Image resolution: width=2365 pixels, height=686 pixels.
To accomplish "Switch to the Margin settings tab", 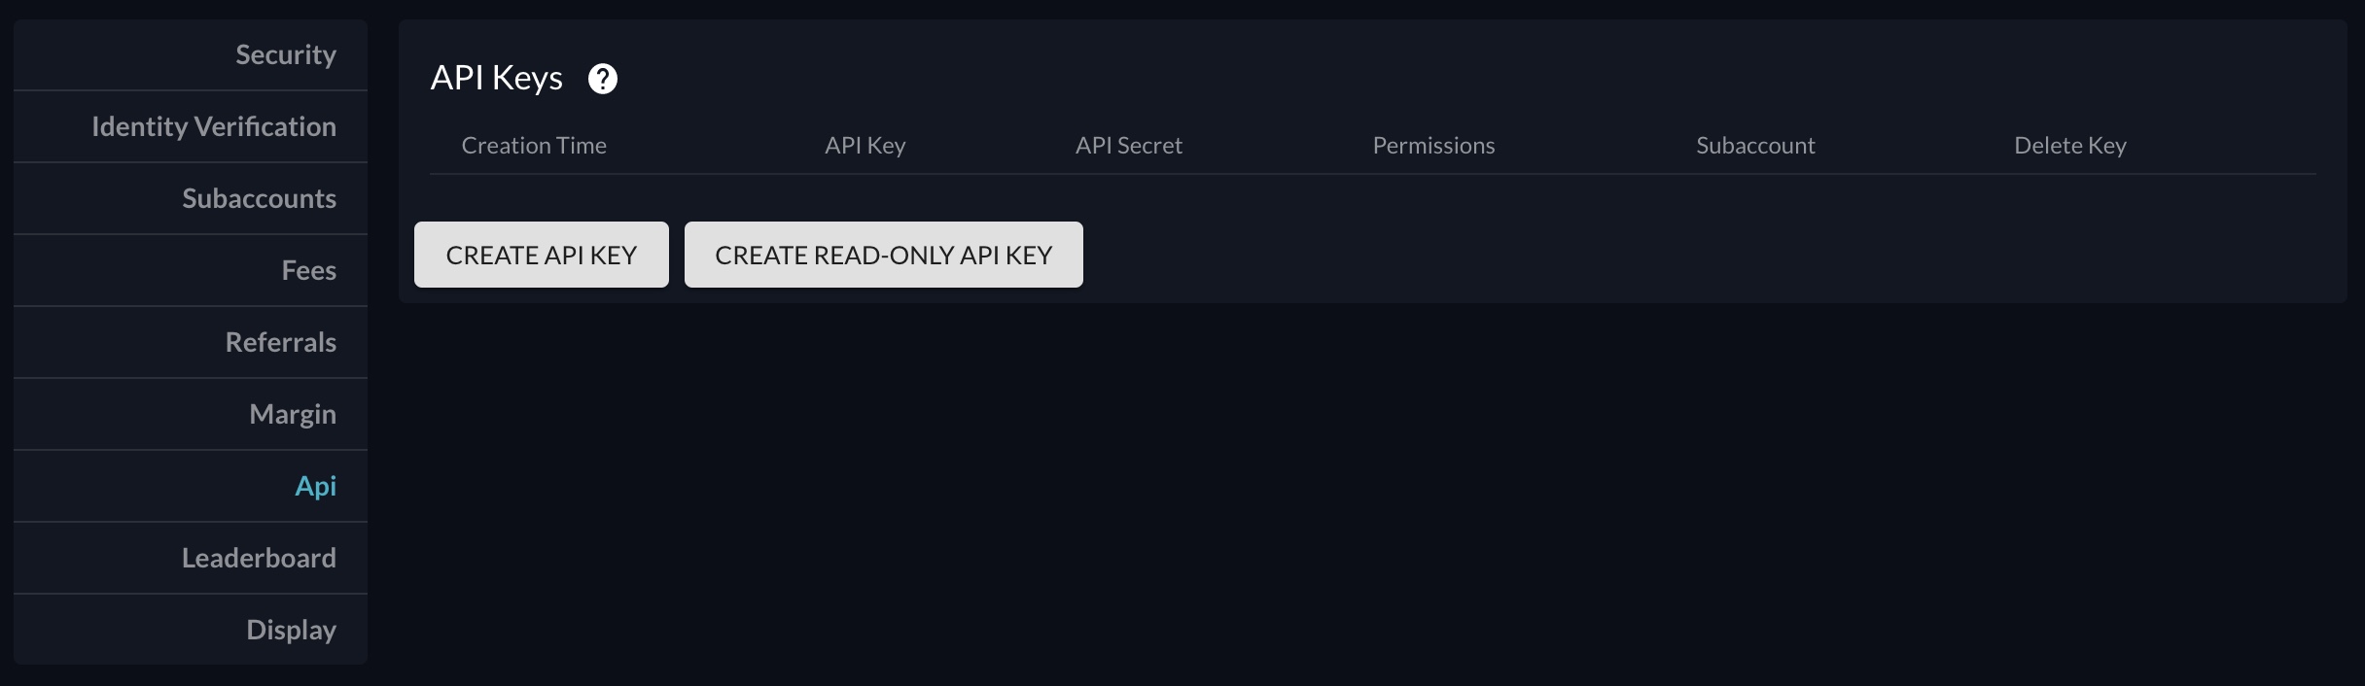I will pyautogui.click(x=292, y=415).
